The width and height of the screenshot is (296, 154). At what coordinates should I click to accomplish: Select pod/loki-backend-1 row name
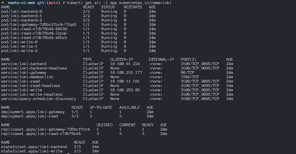pyautogui.click(x=21, y=16)
